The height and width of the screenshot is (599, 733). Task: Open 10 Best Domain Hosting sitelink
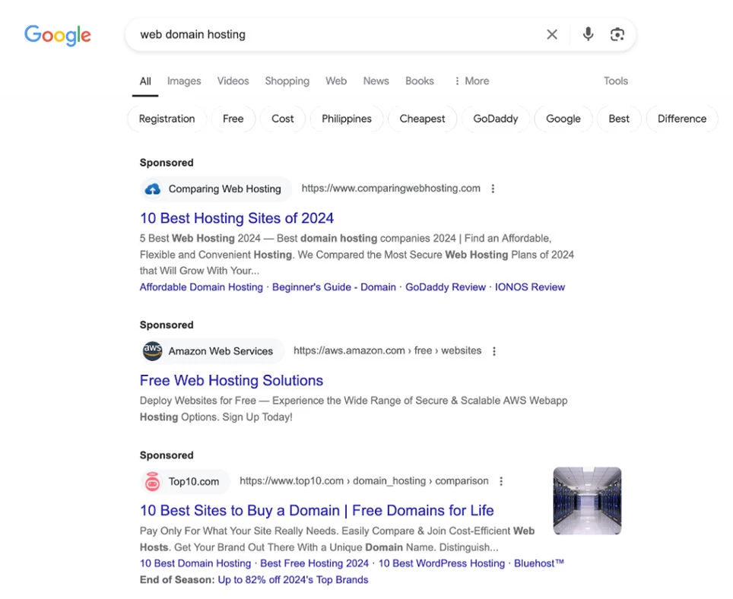pyautogui.click(x=195, y=563)
